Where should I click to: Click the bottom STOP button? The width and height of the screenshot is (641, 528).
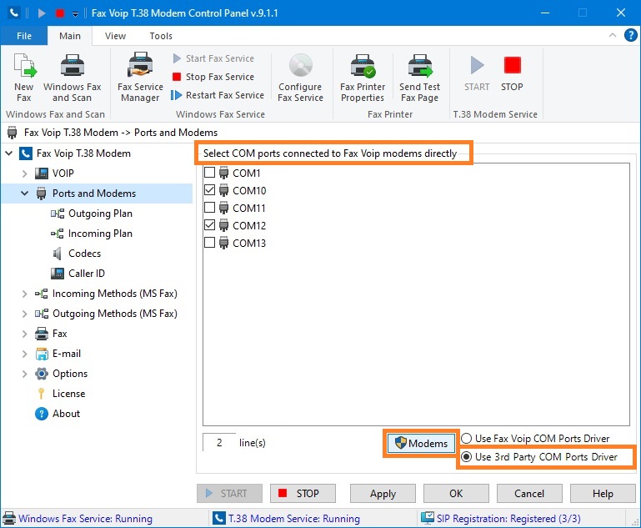[x=303, y=494]
